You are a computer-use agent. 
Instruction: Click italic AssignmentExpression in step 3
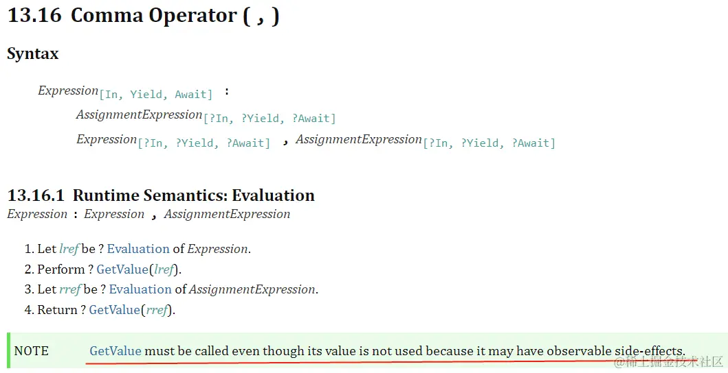(x=252, y=289)
